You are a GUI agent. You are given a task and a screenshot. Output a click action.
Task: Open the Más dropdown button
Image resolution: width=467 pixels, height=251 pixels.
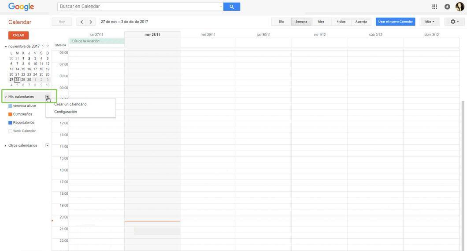click(430, 22)
